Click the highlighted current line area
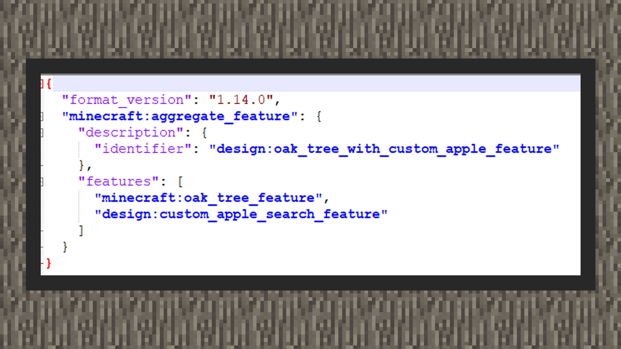The height and width of the screenshot is (349, 621). [317, 84]
